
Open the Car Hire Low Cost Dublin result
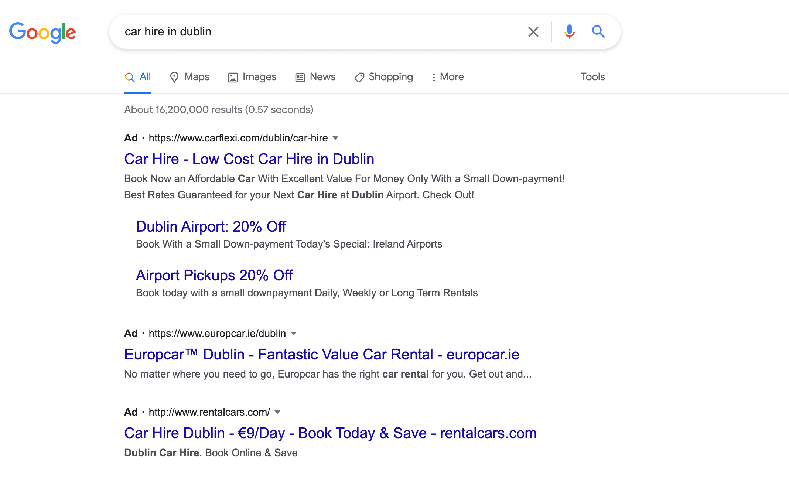tap(249, 159)
